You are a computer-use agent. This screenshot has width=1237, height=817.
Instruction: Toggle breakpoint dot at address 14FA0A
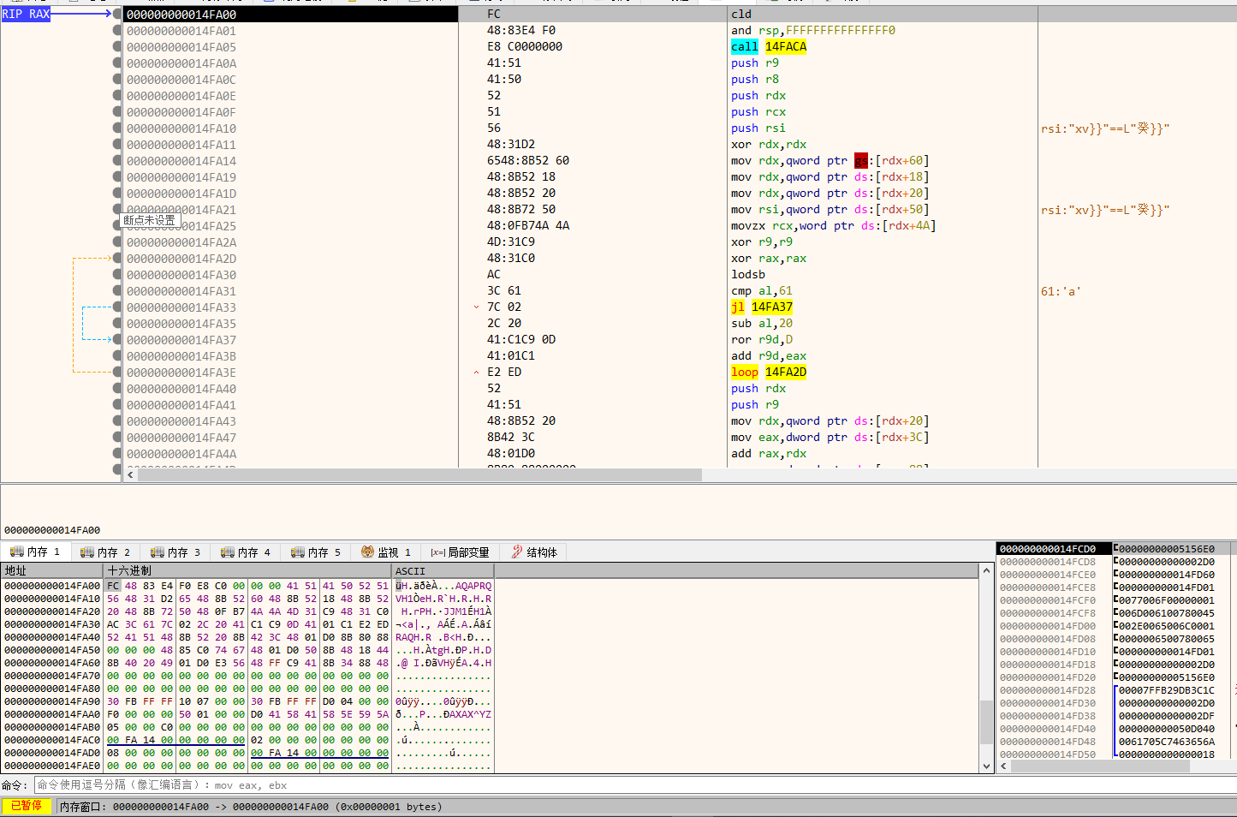pos(117,63)
